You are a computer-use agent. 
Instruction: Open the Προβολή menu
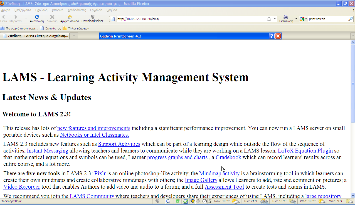click(41, 10)
